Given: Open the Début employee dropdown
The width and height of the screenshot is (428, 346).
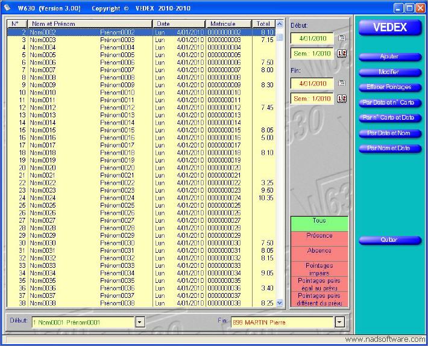Looking at the screenshot, I should coord(140,323).
